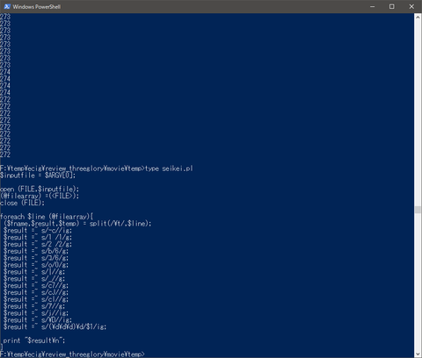Minimize the Windows PowerShell window

[x=373, y=6]
